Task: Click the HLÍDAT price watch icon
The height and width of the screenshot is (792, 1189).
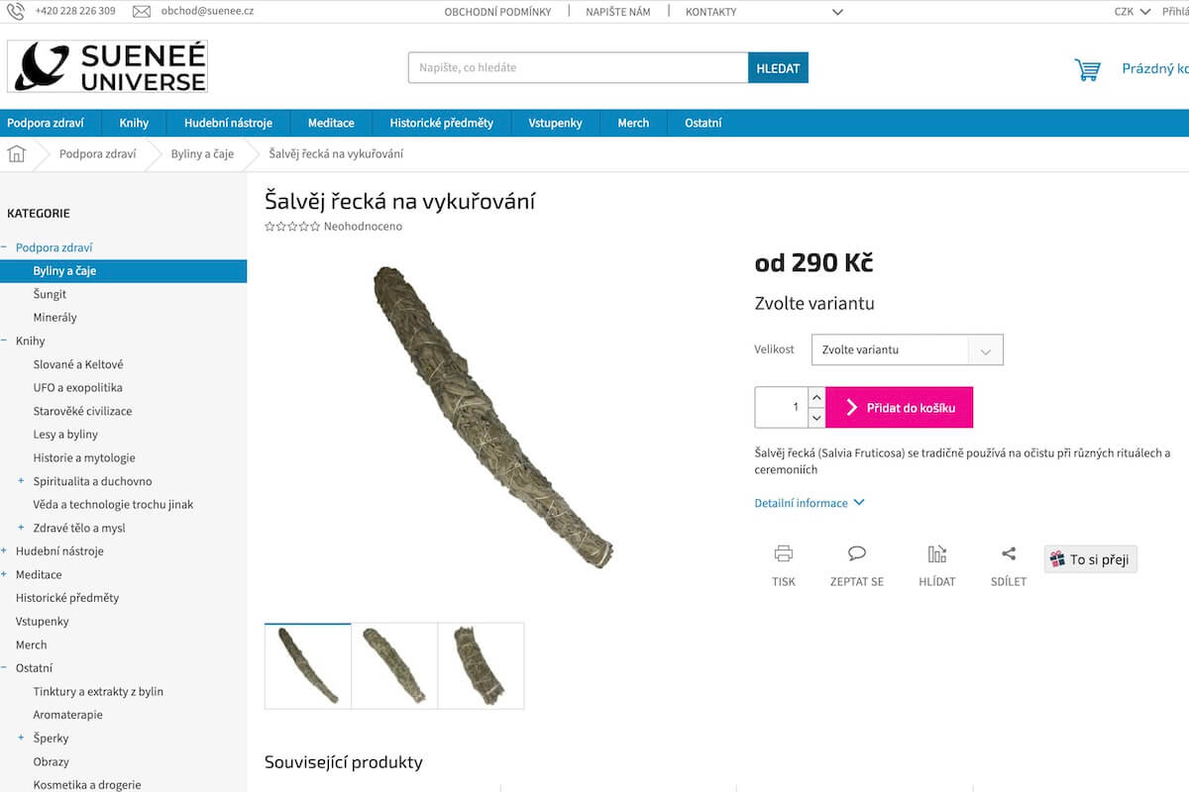Action: point(936,553)
